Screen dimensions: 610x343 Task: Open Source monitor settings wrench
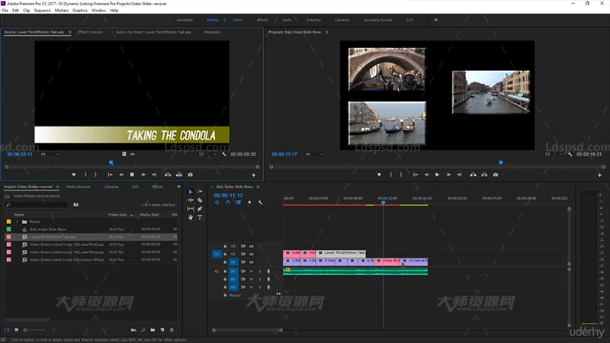[x=224, y=155]
